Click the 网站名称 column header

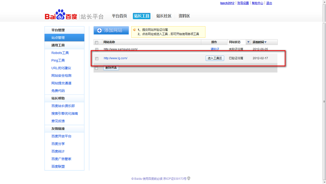click(x=109, y=42)
